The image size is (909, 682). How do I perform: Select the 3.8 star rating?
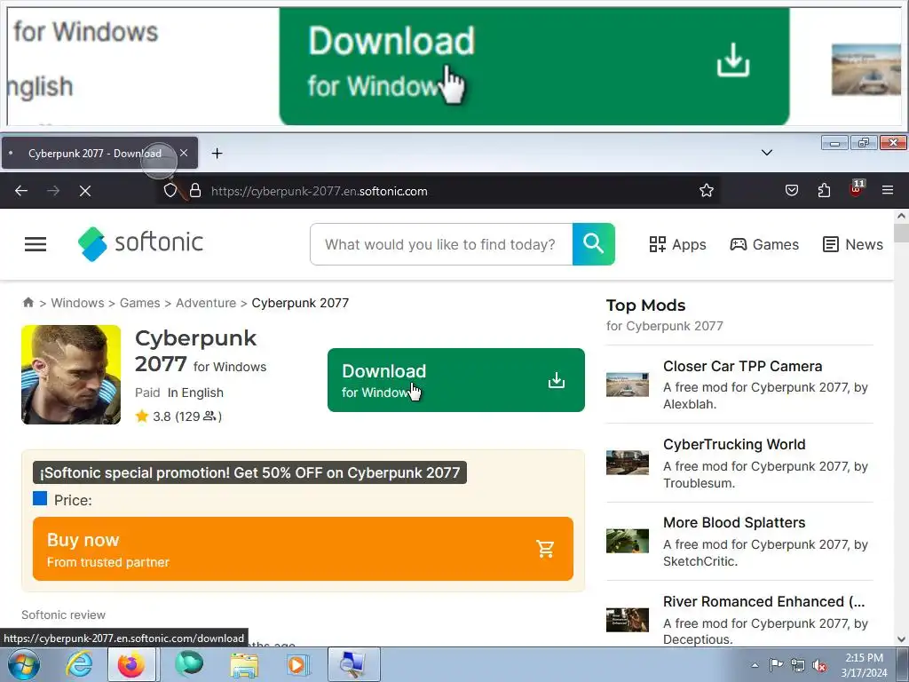178,416
